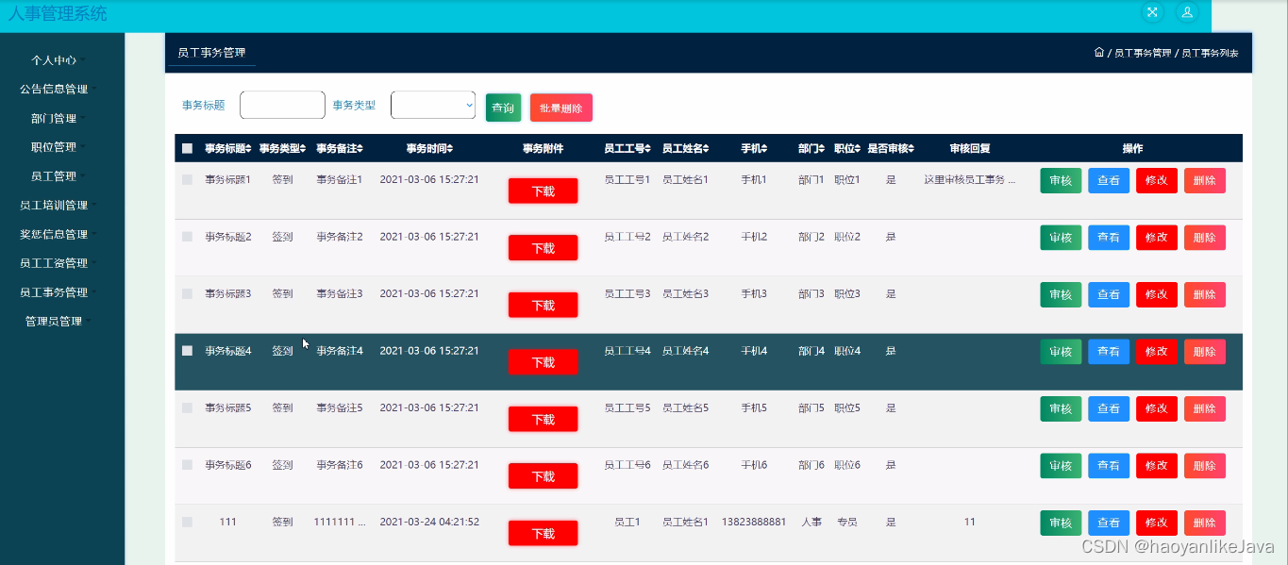Sort by 部门 column arrows

coord(822,149)
